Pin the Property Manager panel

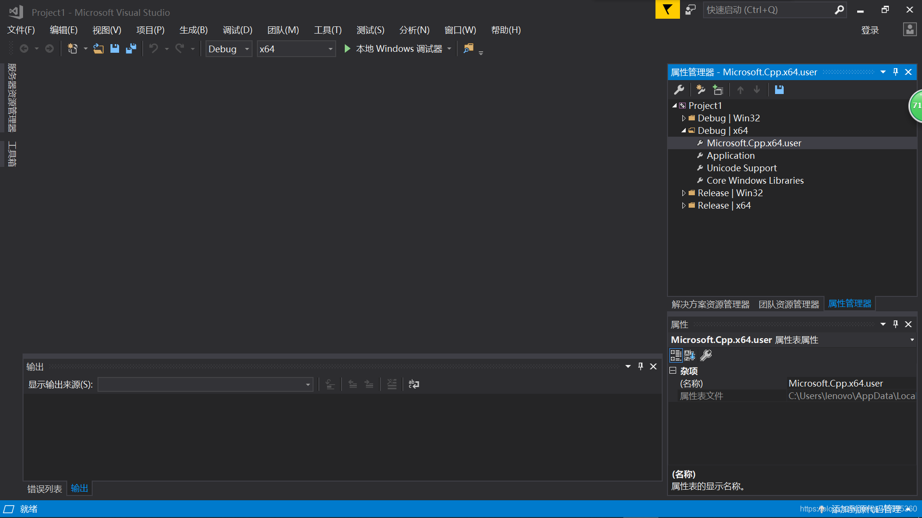tap(896, 72)
